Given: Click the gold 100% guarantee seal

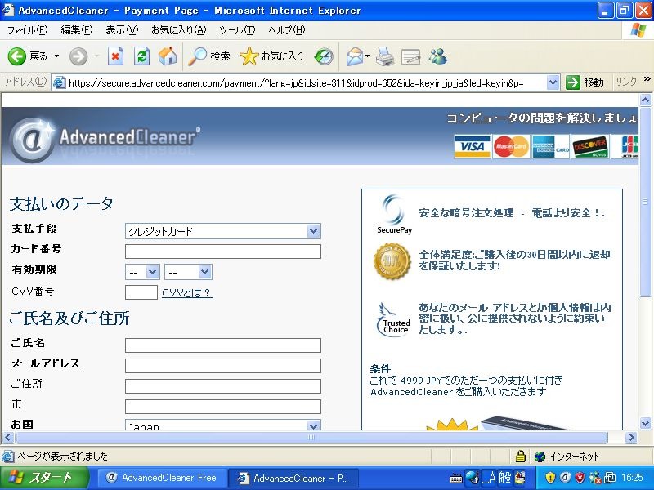Looking at the screenshot, I should pos(392,261).
